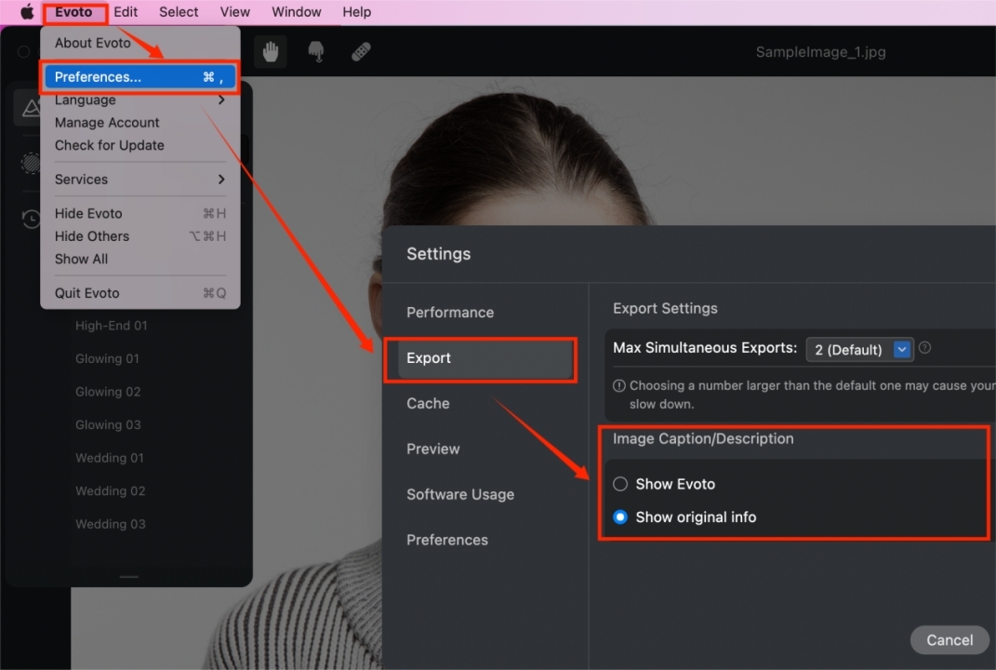Pick the Wedding 02 preset
996x670 pixels.
[111, 491]
